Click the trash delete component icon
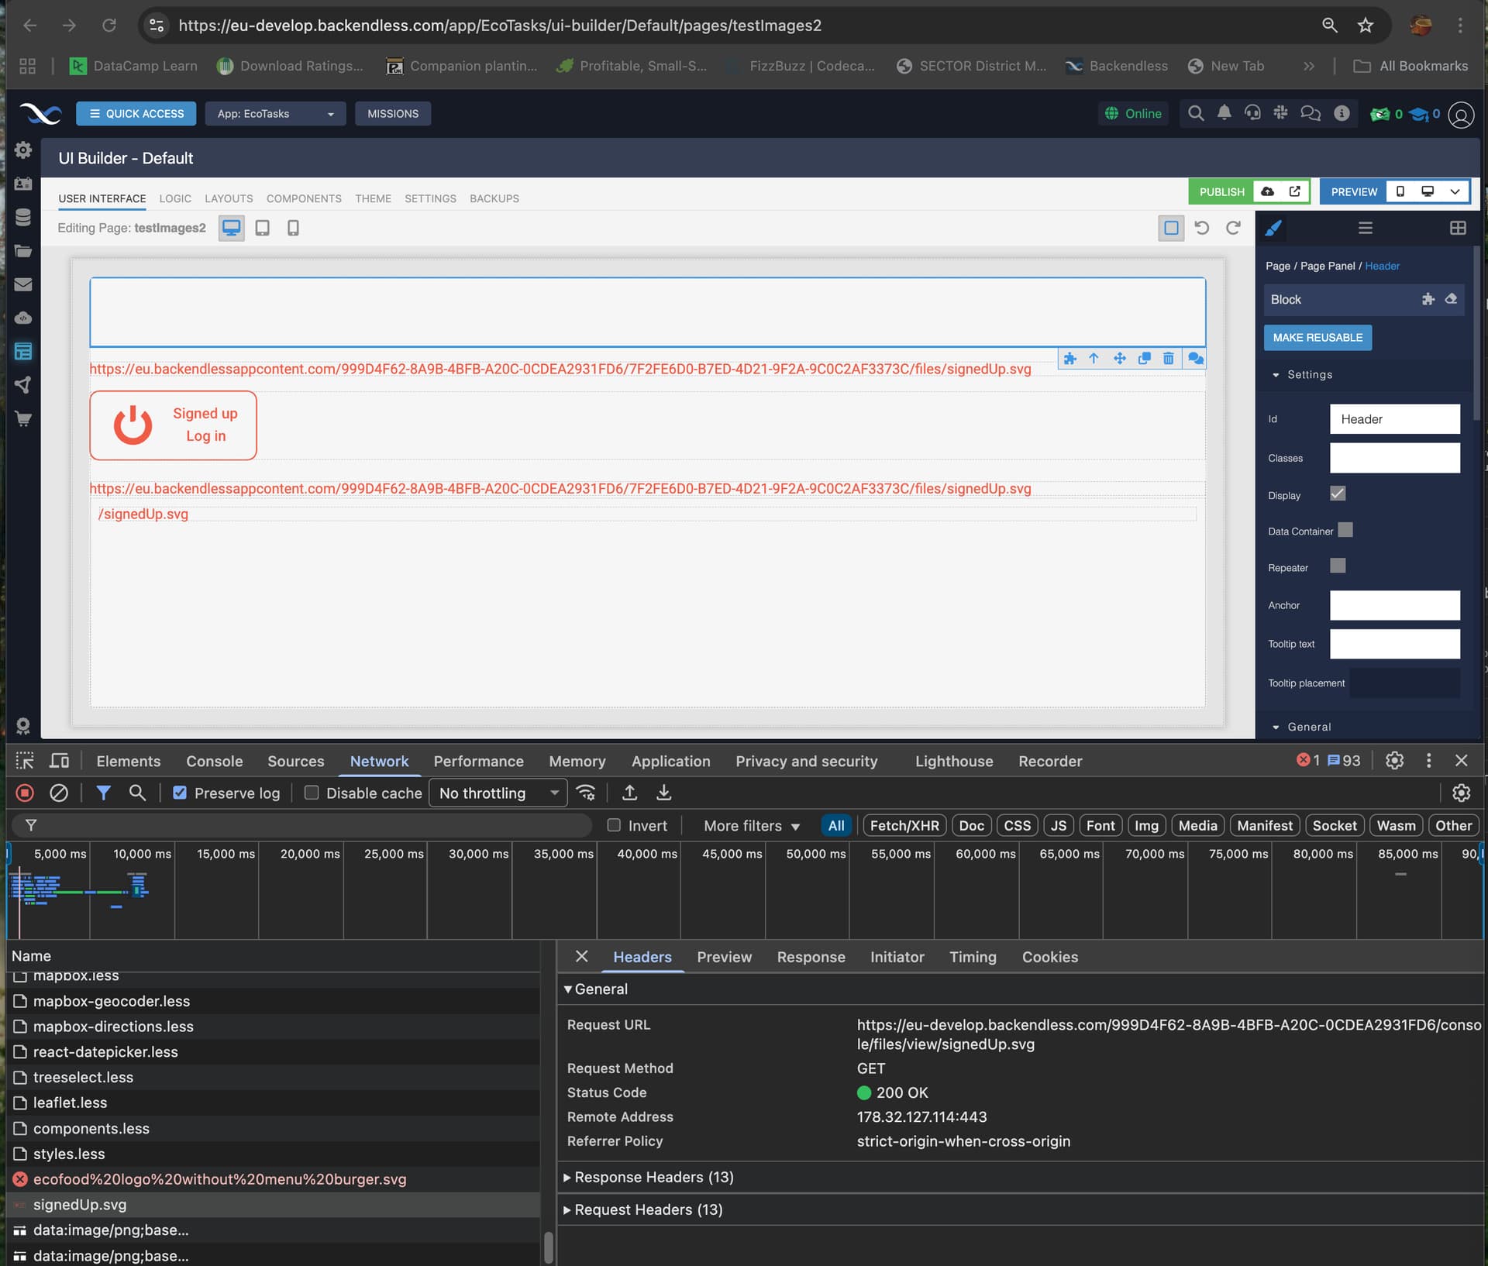Viewport: 1488px width, 1266px height. click(1168, 358)
